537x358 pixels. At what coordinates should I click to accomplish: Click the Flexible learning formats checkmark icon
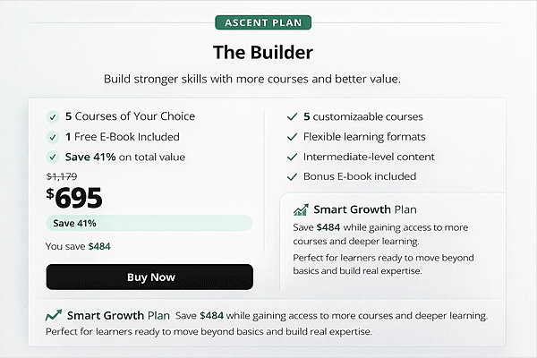pos(292,137)
